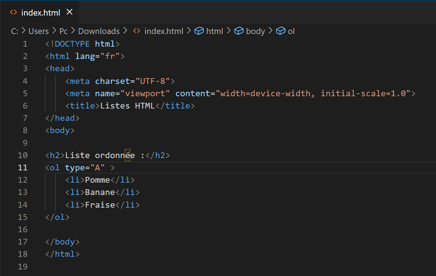Click the "viewport" string on line 5
The height and width of the screenshot is (276, 436).
point(145,93)
